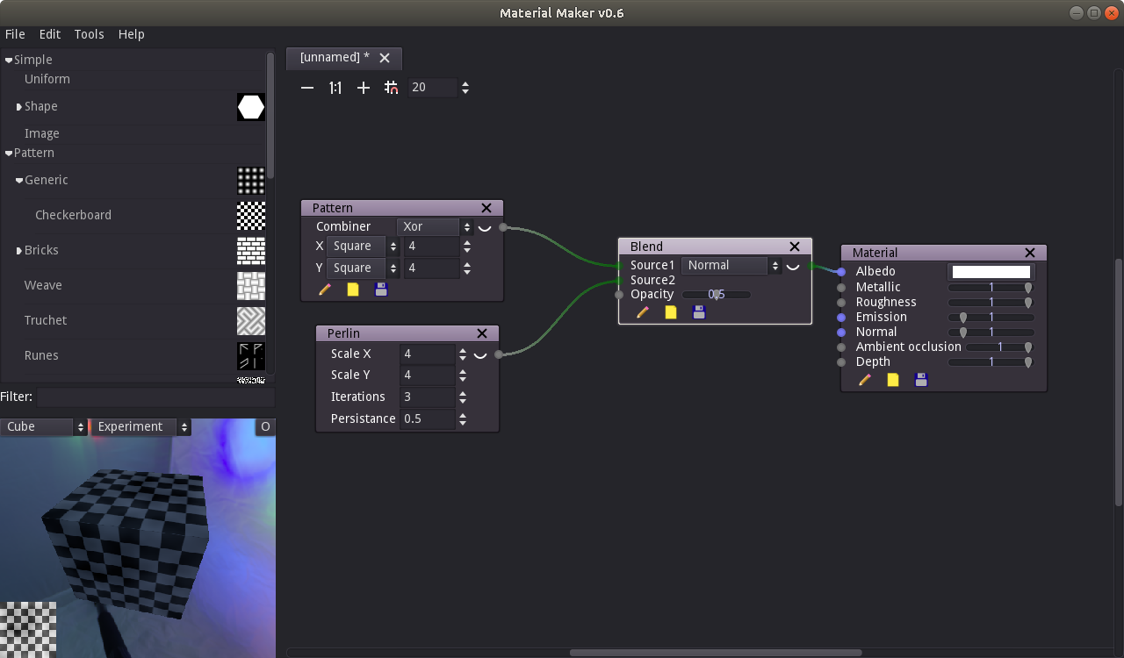Close the Perlin node
The width and height of the screenshot is (1124, 658).
(x=482, y=333)
